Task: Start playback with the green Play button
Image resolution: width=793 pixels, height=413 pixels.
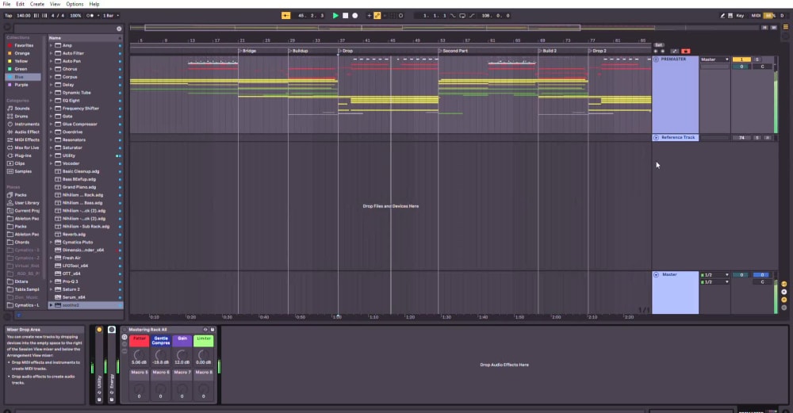Action: (335, 16)
